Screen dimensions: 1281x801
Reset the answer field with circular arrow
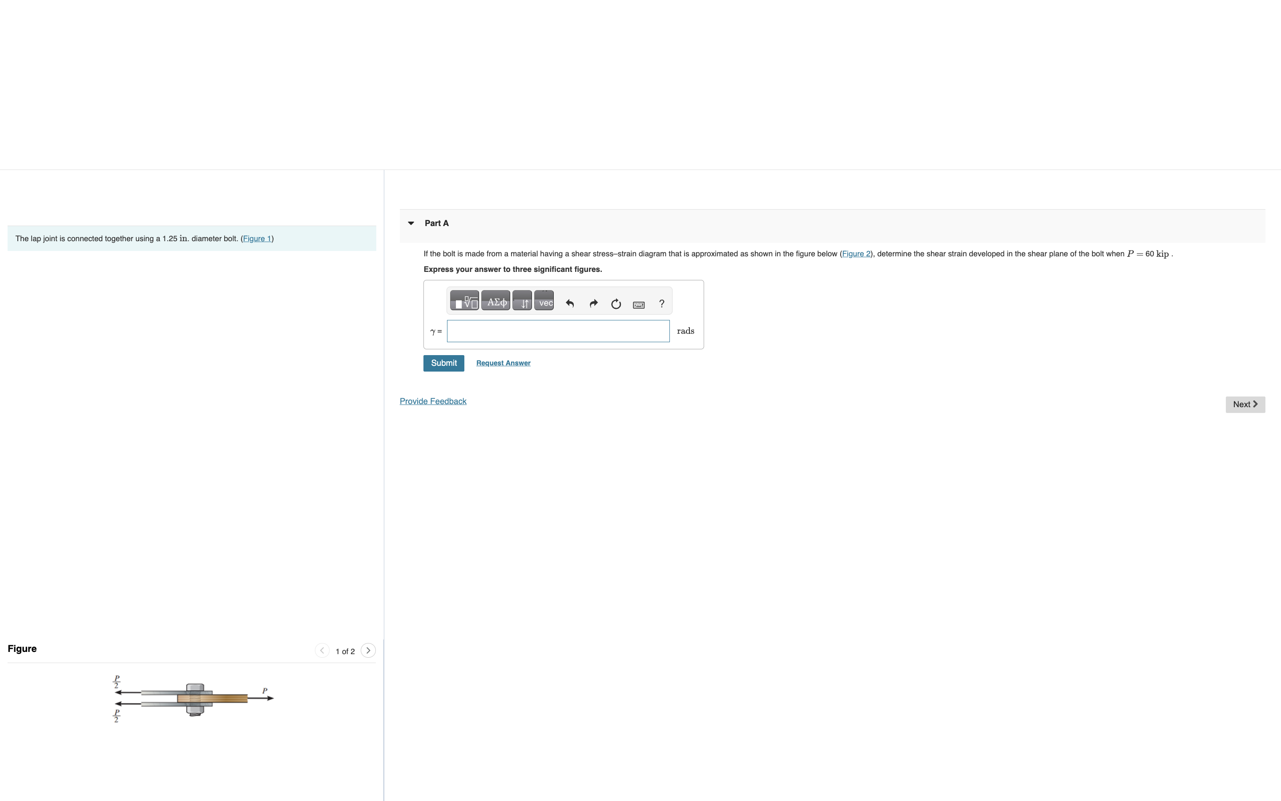pos(616,303)
